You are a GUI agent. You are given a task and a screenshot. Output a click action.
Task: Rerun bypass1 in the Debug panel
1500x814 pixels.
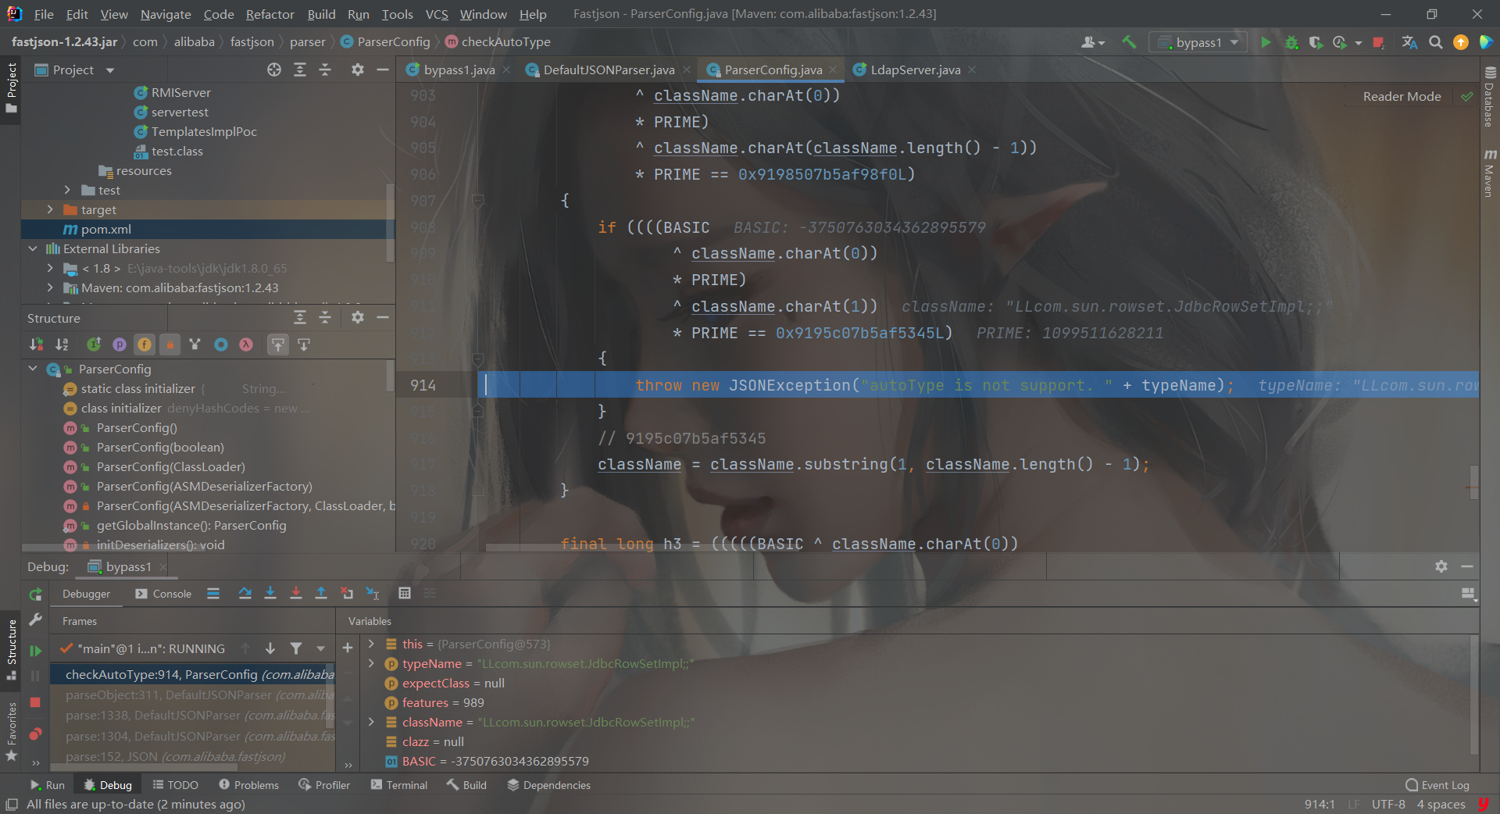(x=35, y=594)
